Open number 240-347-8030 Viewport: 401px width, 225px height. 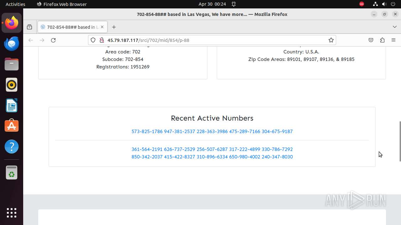[277, 157]
